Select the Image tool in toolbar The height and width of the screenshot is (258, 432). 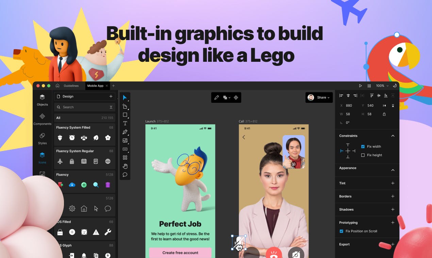tap(125, 141)
